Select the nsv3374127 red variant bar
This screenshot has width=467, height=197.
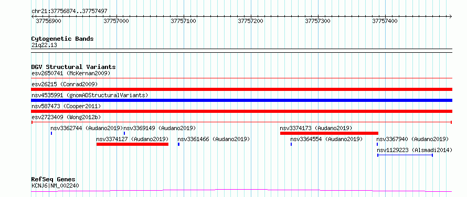click(x=132, y=144)
